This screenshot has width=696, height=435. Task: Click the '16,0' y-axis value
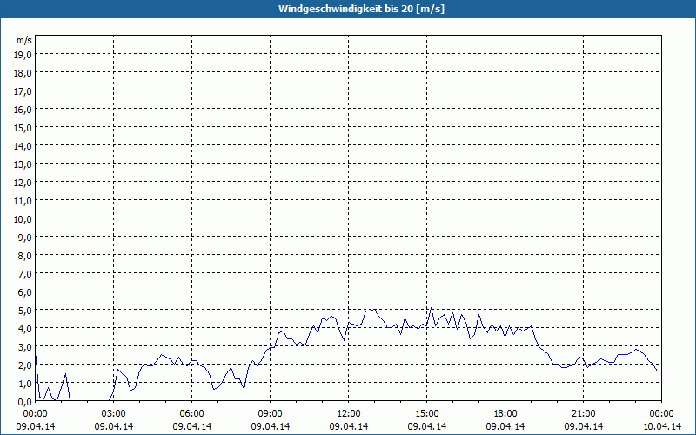coord(24,110)
